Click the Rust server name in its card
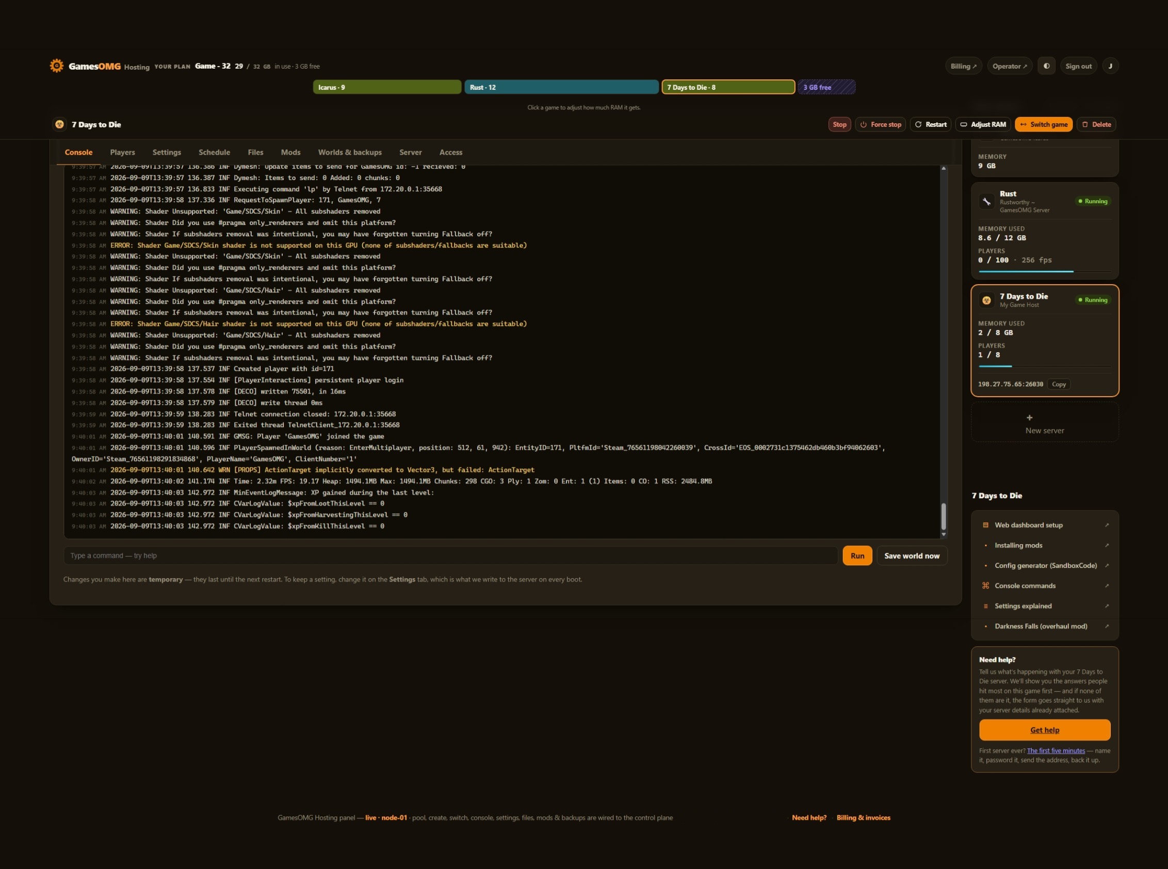The image size is (1168, 869). (1008, 193)
